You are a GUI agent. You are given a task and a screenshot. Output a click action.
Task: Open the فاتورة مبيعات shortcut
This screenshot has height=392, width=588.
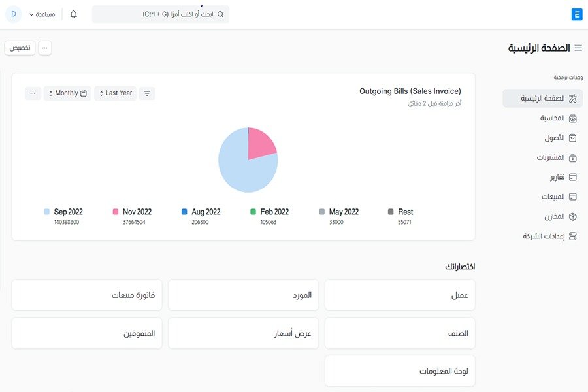point(87,295)
